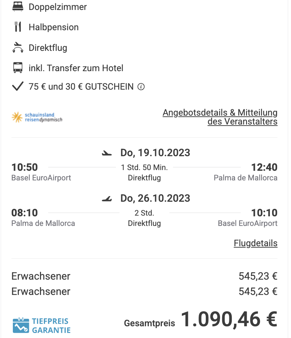Viewport: 291px width, 338px height.
Task: Click the double bed icon beside Doppelzimmer
Action: (18, 6)
